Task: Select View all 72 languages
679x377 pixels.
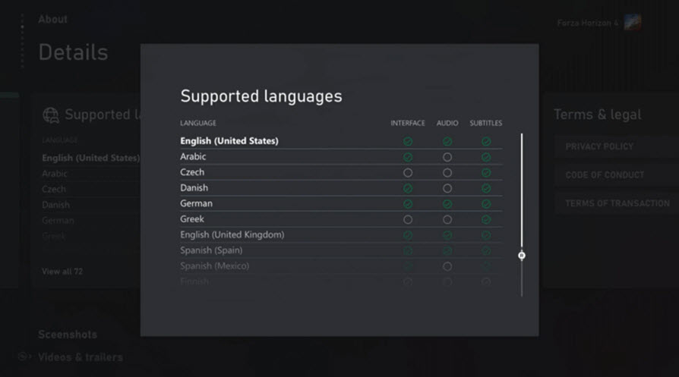Action: (62, 272)
